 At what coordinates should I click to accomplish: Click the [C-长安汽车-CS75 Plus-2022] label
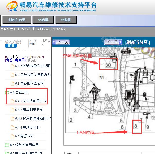(24, 57)
